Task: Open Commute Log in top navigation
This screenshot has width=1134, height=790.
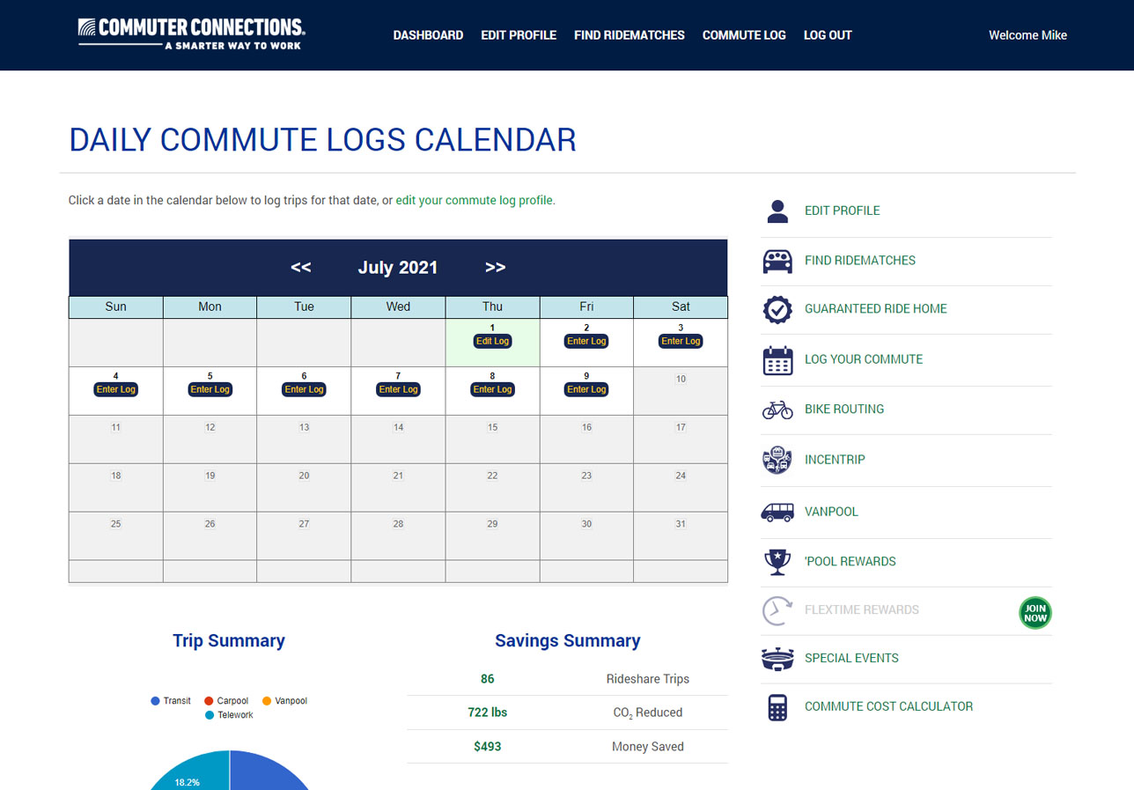Action: click(x=744, y=35)
